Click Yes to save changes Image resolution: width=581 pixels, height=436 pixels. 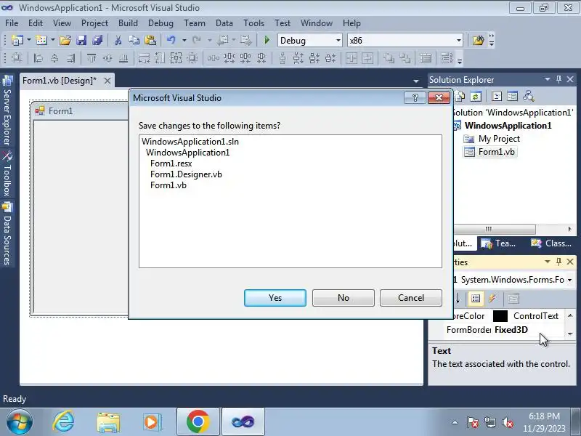(x=275, y=298)
